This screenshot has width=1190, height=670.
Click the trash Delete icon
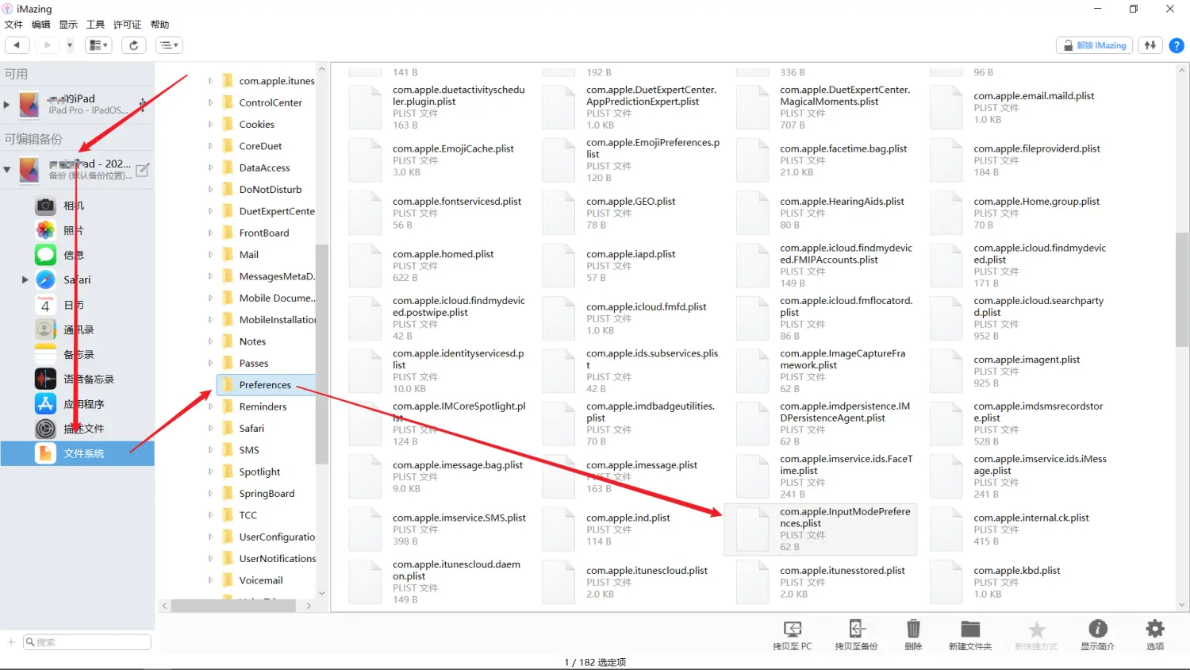click(x=913, y=631)
